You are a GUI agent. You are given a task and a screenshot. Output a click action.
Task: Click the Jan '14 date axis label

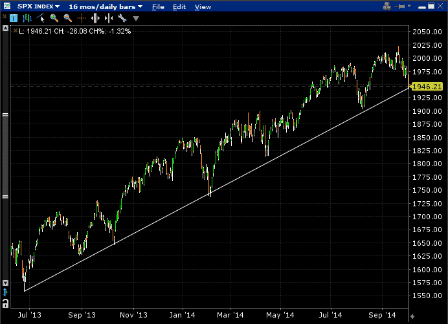(182, 315)
